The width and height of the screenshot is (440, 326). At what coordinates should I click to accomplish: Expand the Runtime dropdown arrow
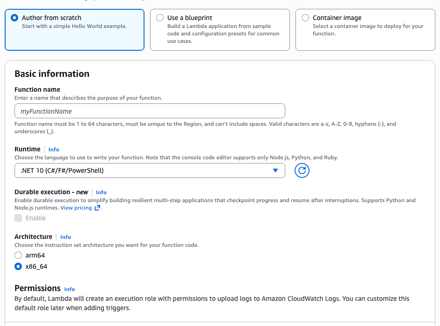pyautogui.click(x=275, y=170)
